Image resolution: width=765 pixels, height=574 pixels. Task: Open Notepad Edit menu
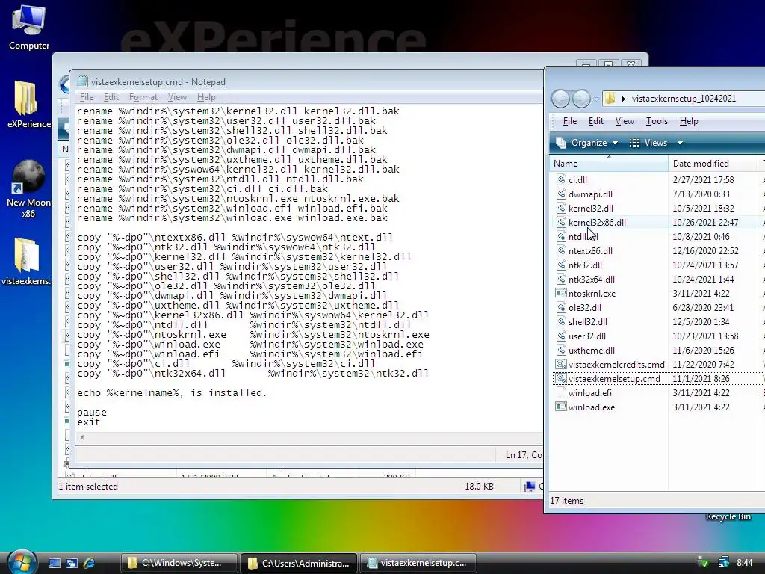[x=111, y=97]
